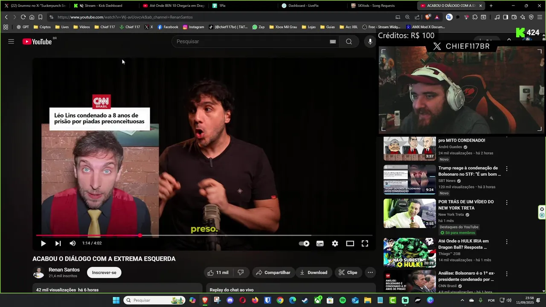Image resolution: width=546 pixels, height=307 pixels.
Task: Switch to theater mode
Action: pos(350,243)
